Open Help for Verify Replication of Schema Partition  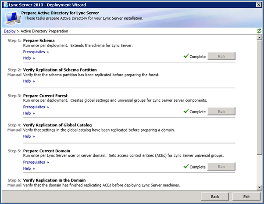coord(28,81)
